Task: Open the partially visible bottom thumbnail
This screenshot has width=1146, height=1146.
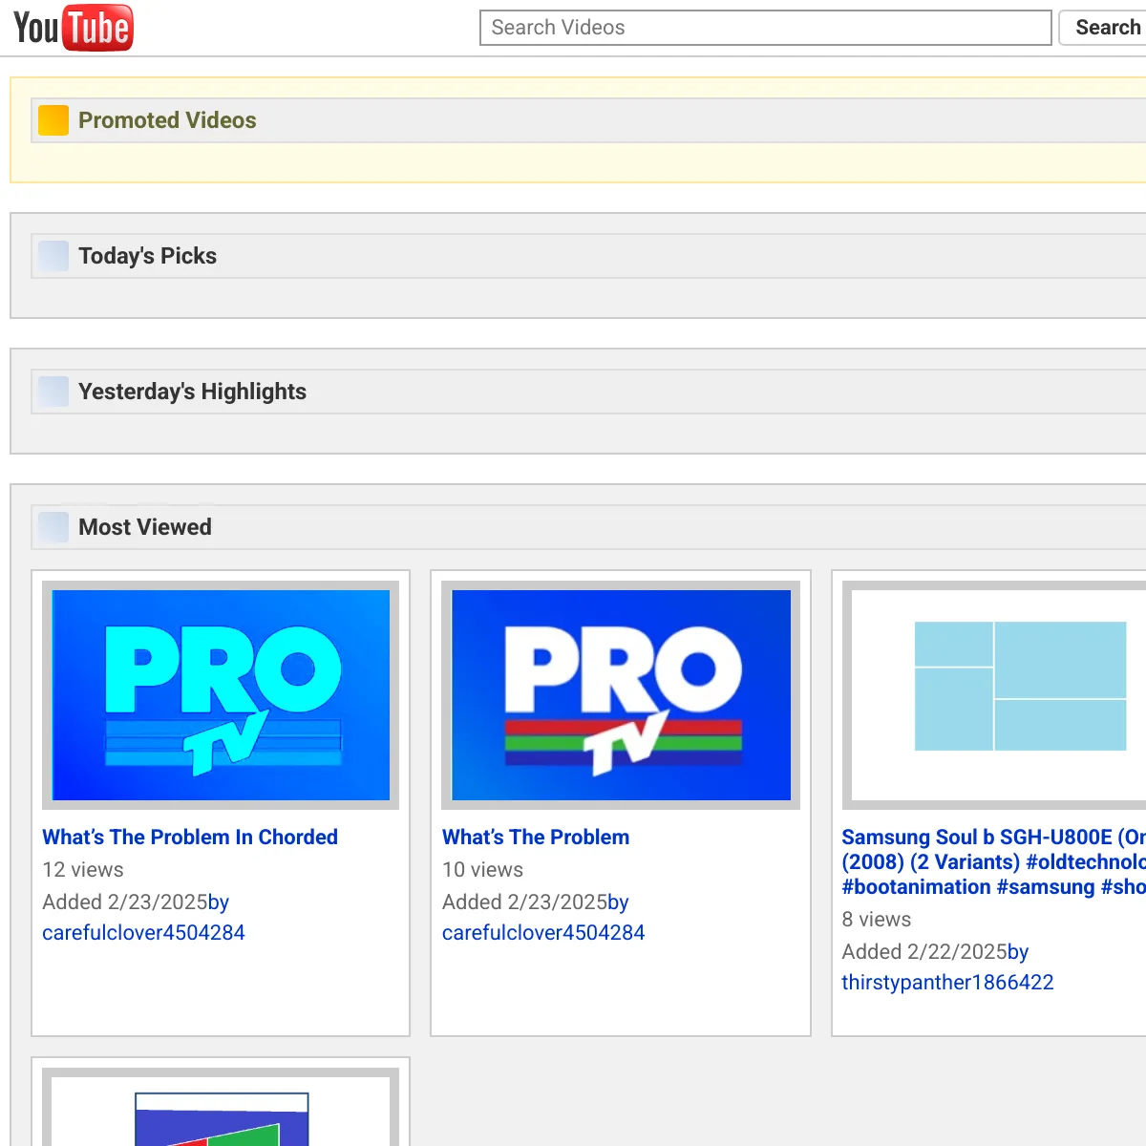Action: click(221, 1108)
